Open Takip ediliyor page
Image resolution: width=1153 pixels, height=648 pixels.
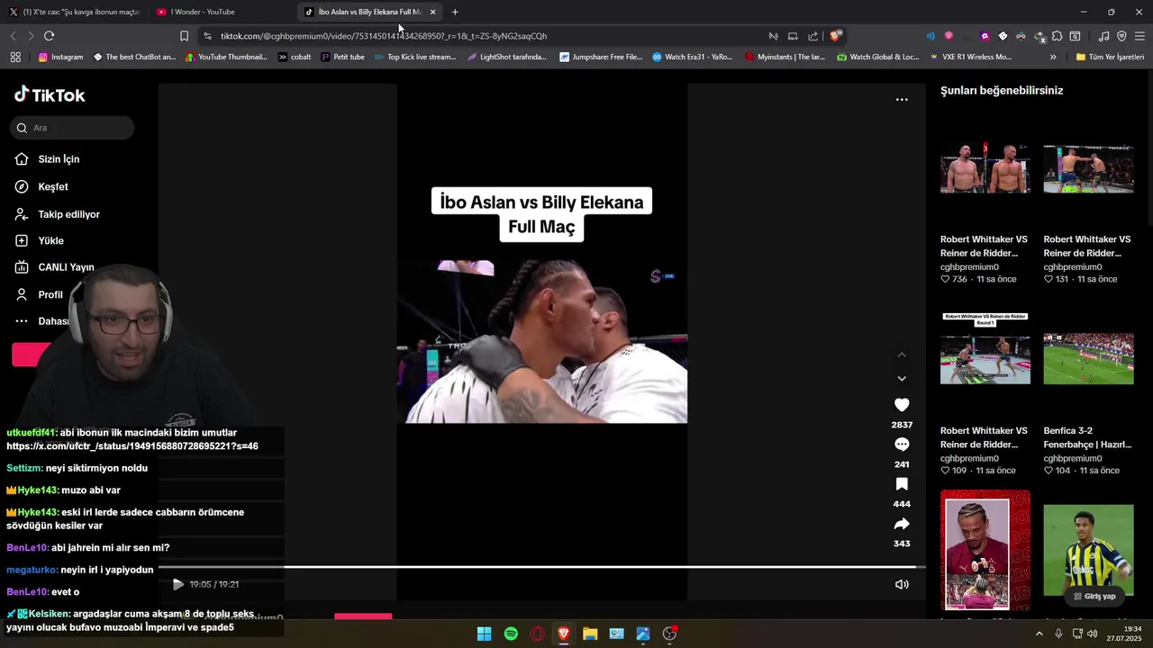point(57,214)
